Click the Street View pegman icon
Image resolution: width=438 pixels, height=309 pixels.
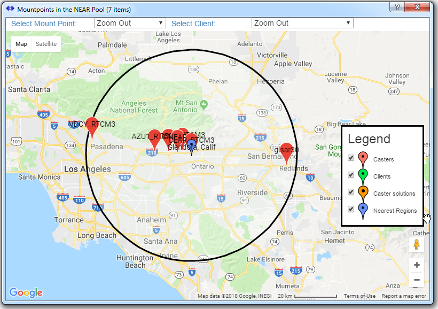417,245
